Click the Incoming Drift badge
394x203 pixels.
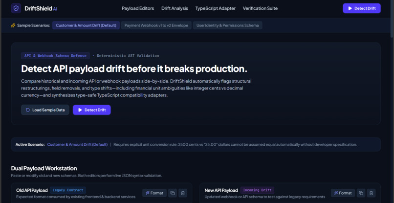257,190
